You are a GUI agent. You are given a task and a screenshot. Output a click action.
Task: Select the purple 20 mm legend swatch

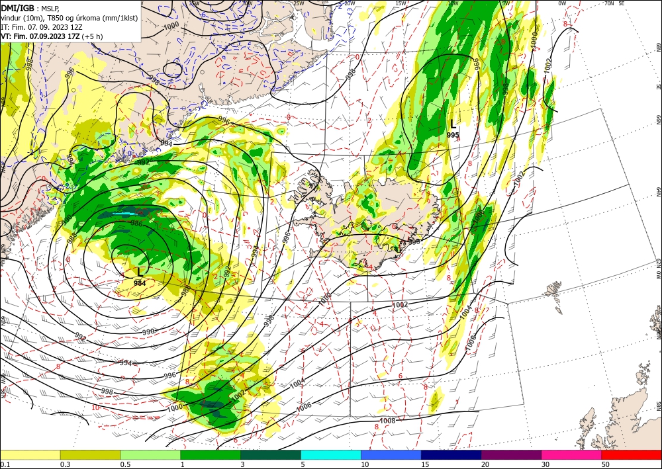click(x=511, y=454)
